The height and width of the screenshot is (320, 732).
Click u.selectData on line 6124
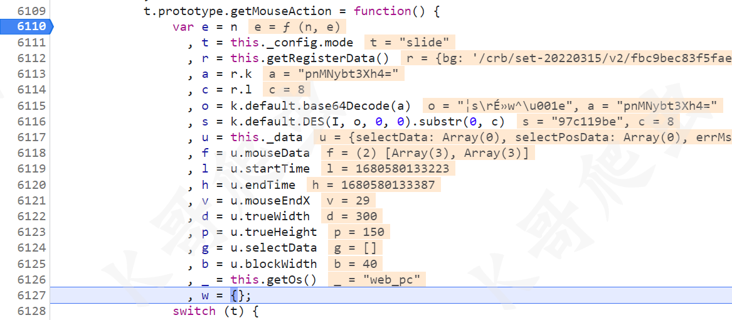click(x=273, y=248)
